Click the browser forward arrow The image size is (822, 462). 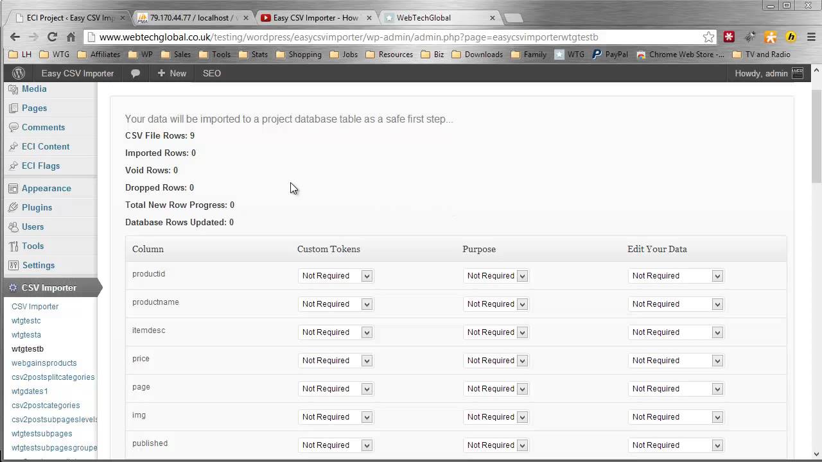34,37
